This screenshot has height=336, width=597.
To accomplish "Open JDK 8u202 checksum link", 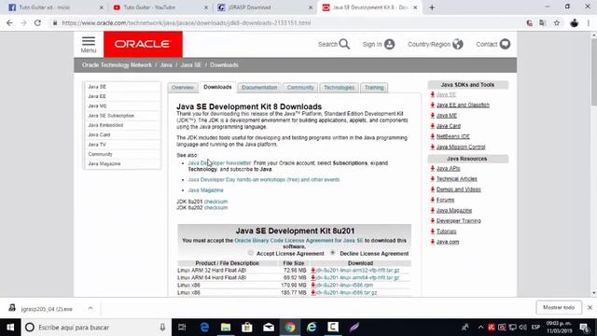I will [x=215, y=207].
